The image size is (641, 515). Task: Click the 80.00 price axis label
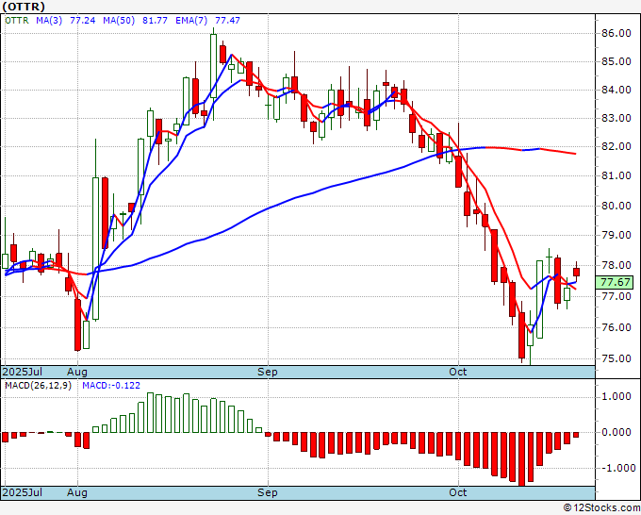pyautogui.click(x=616, y=206)
